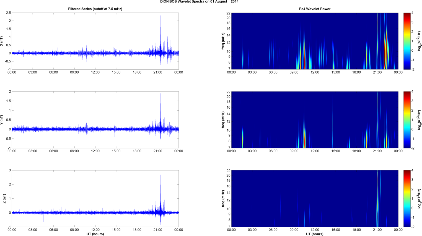
Task: Select the 'Pc4 Wavelet Power' heading
Action: (315, 9)
